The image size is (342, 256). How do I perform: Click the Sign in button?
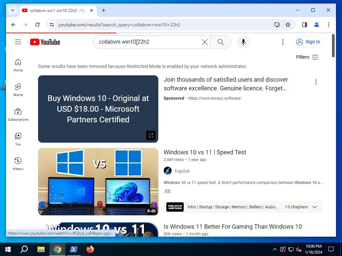[308, 42]
